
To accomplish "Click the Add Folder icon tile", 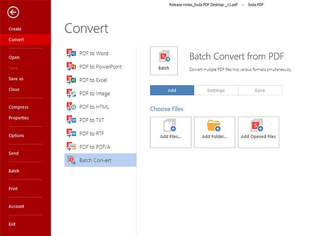I will (x=215, y=133).
